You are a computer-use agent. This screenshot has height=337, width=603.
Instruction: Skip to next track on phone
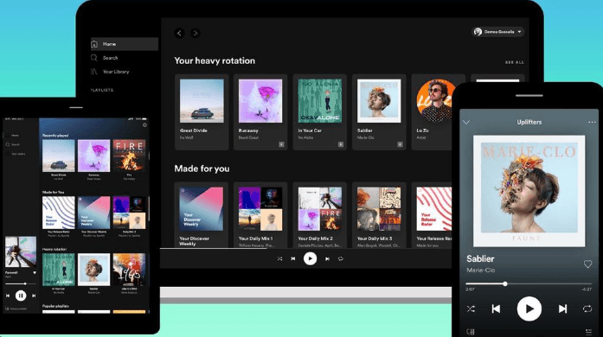point(562,309)
